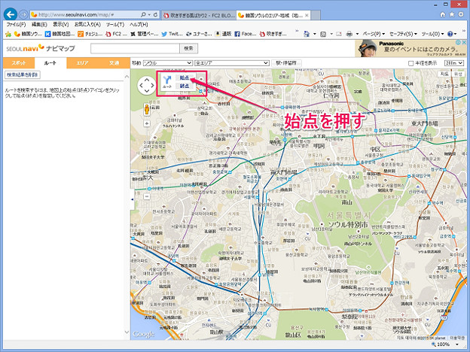Click the Navi Map search input field
Image resolution: width=470 pixels, height=352 pixels.
(135, 48)
